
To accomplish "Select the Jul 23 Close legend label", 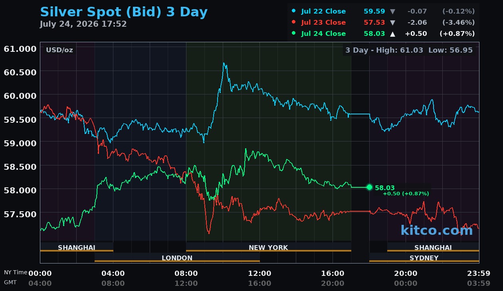I will point(323,22).
